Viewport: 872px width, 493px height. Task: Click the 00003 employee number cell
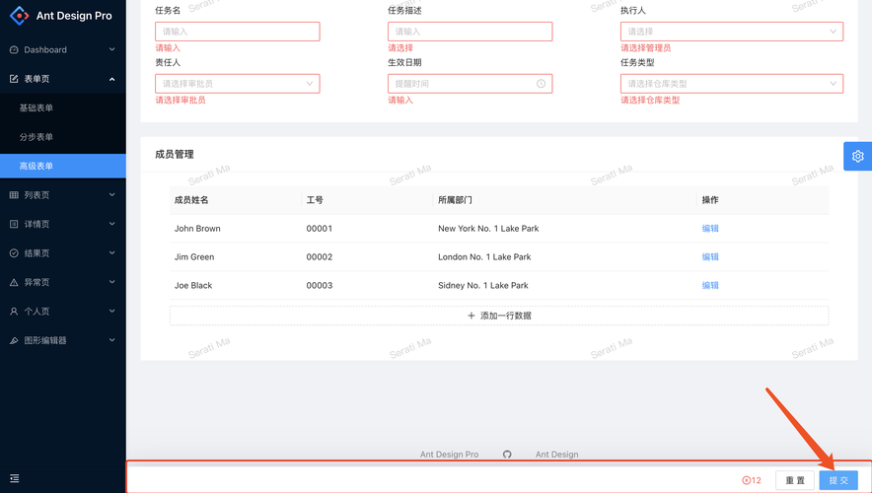click(320, 285)
